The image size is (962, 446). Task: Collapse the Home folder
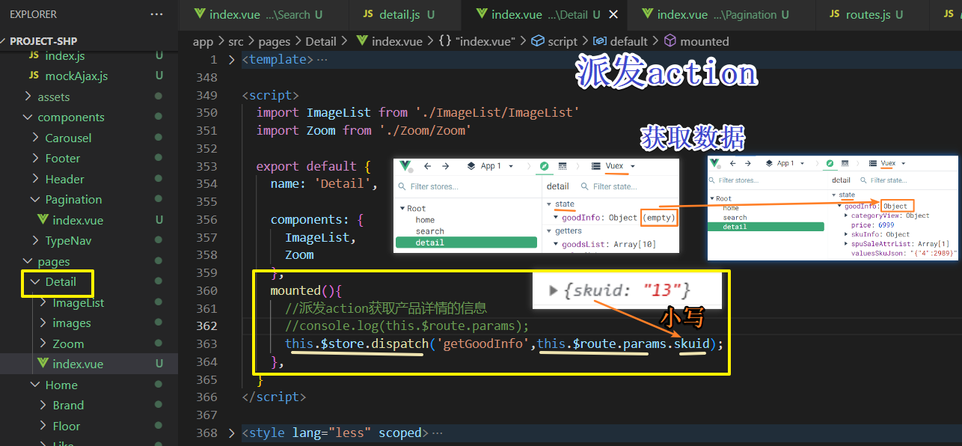tap(61, 385)
